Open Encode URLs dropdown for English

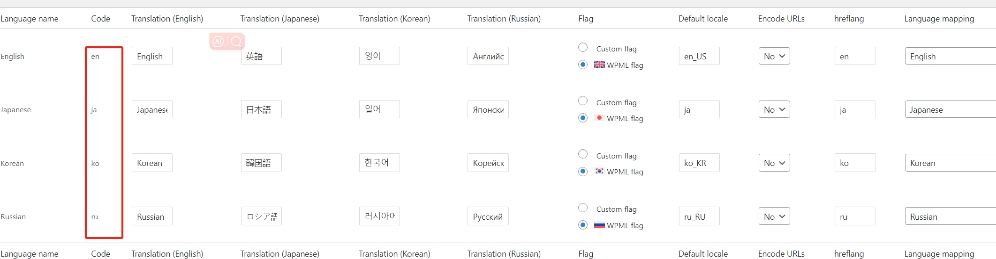coord(774,56)
